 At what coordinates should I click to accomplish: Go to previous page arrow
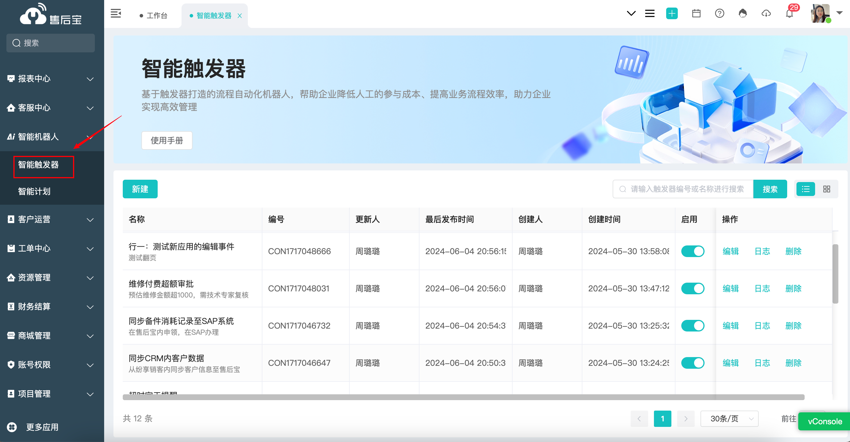coord(639,418)
